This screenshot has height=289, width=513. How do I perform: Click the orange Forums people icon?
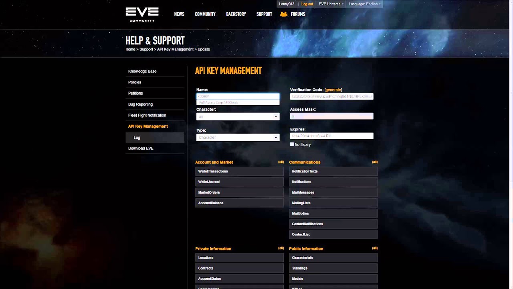[284, 14]
